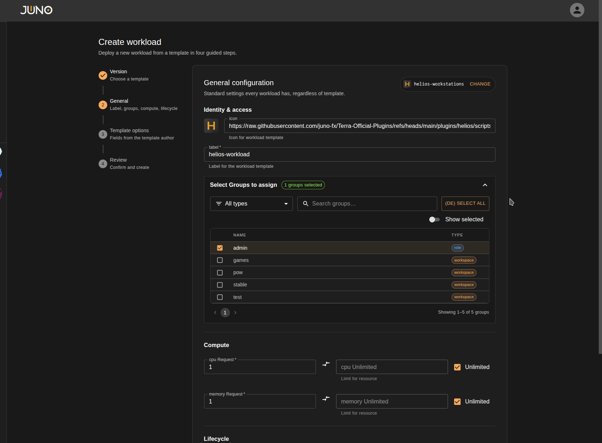Image resolution: width=602 pixels, height=443 pixels.
Task: Click the Helios H icon preview
Action: (x=211, y=126)
